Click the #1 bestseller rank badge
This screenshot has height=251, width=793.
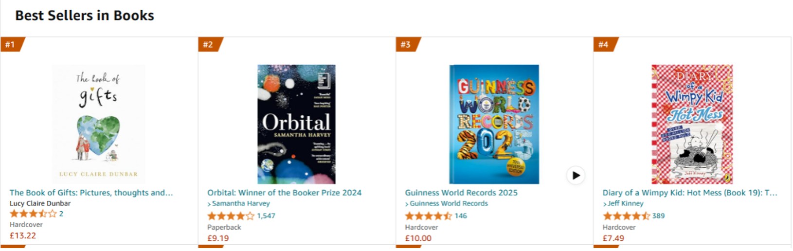[11, 45]
